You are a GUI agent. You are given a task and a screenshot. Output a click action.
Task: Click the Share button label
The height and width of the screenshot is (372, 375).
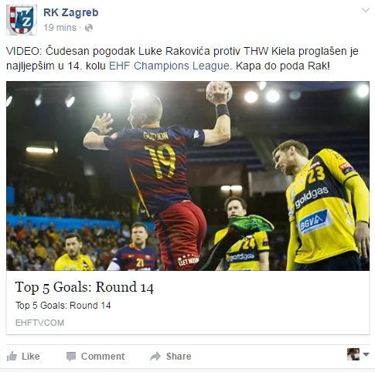pyautogui.click(x=179, y=357)
